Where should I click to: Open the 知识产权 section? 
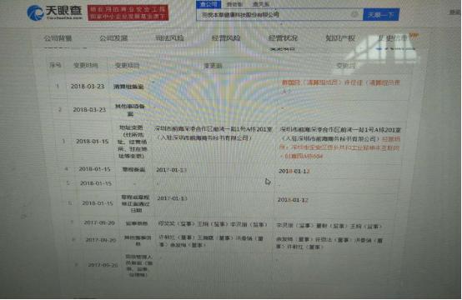point(340,38)
